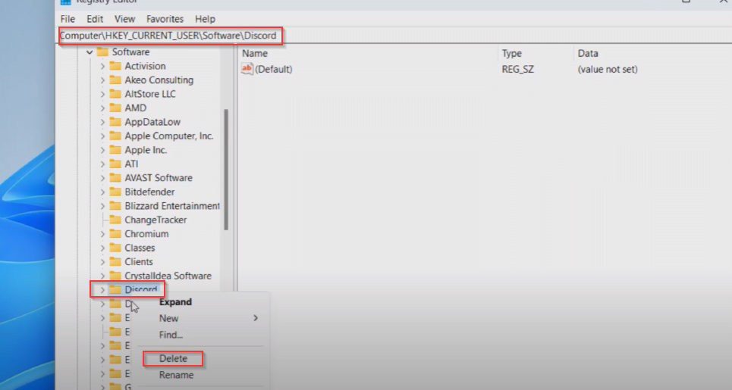Select the Blizzard Entertainment folder icon

tap(115, 205)
